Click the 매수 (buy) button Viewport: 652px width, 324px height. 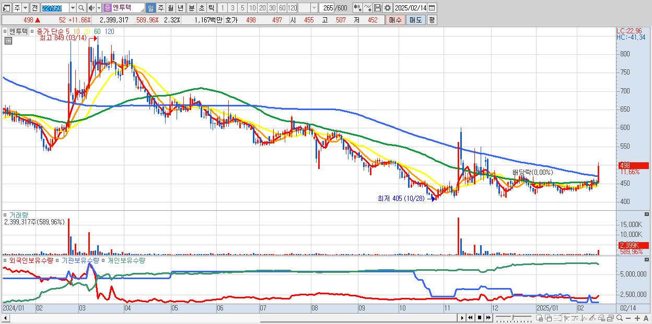click(395, 20)
